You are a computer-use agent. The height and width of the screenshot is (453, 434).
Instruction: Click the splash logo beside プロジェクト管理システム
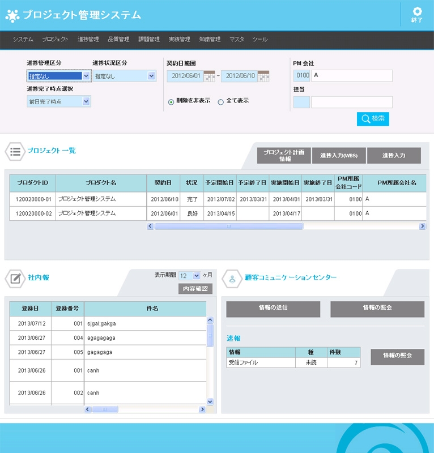pyautogui.click(x=12, y=16)
